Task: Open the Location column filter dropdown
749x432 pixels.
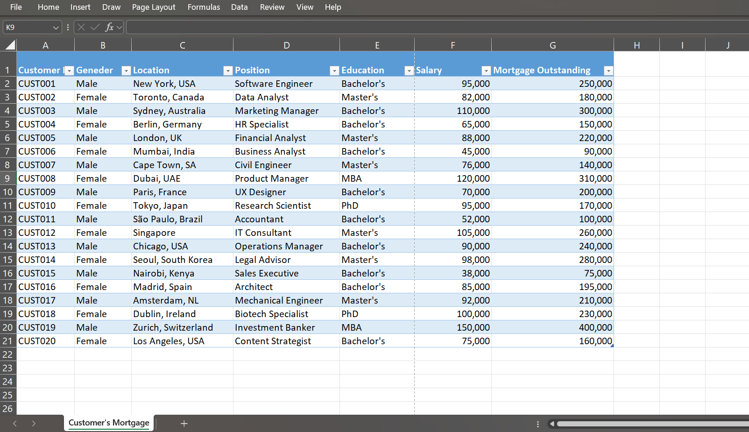Action: pyautogui.click(x=228, y=71)
